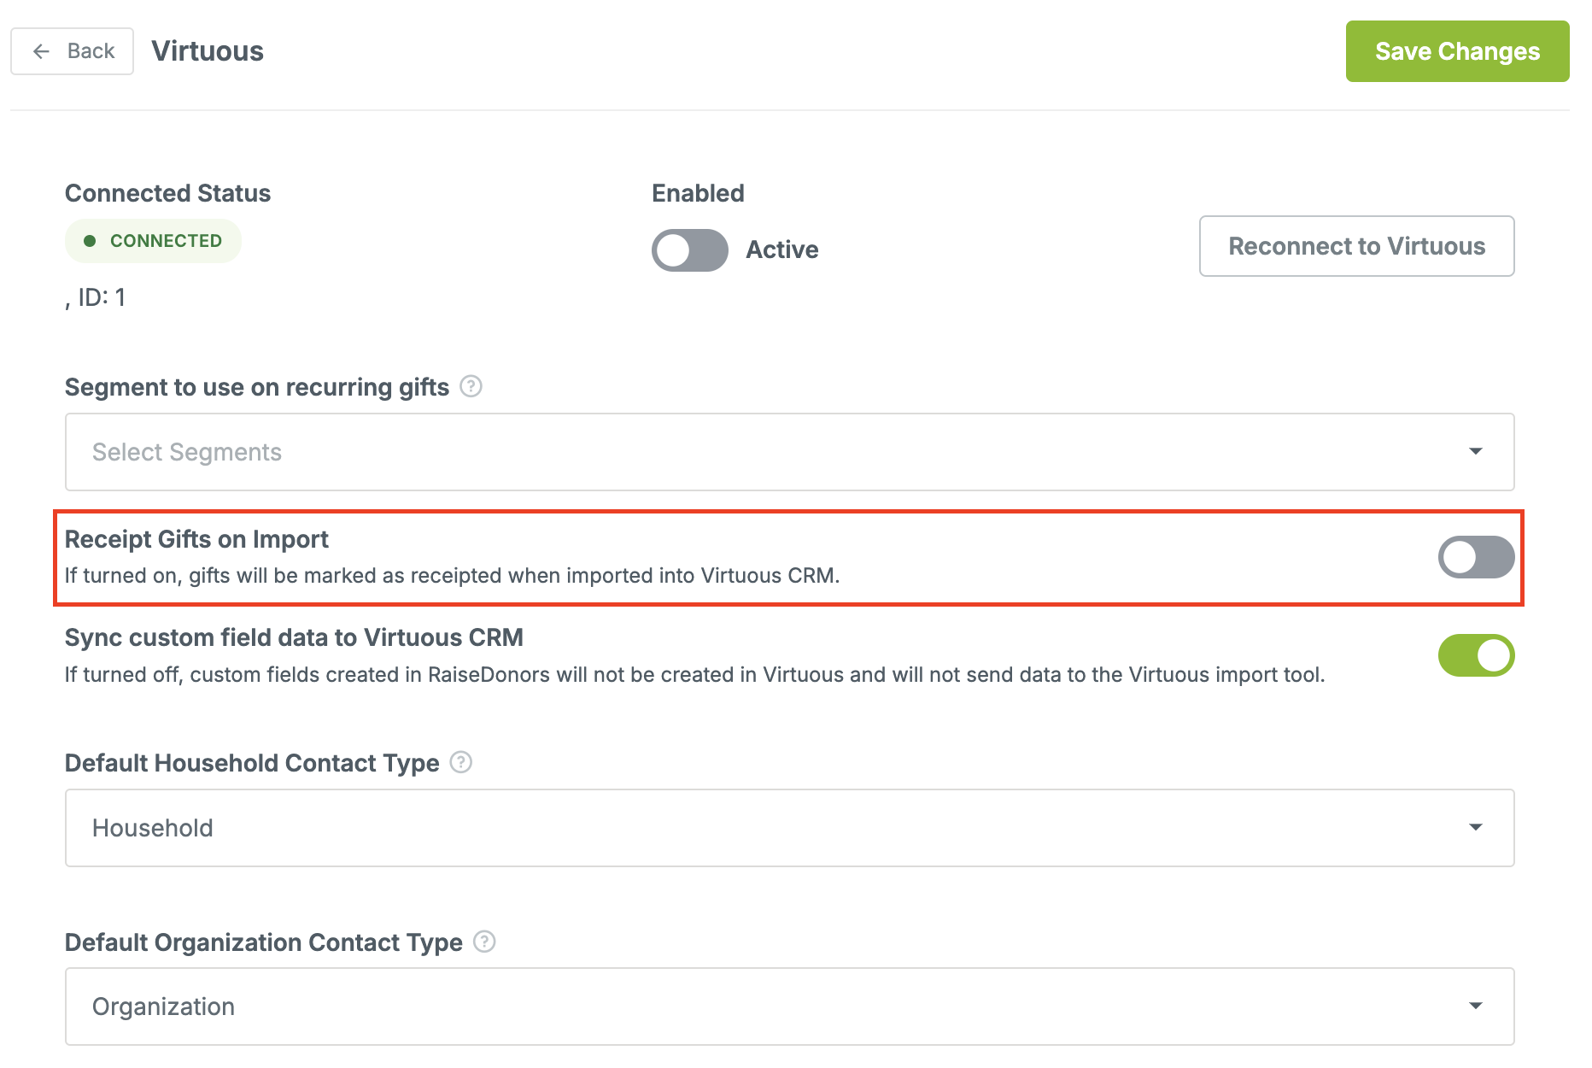Viewport: 1592px width, 1068px height.
Task: Click help icon beside Segment recurring gifts
Action: click(x=471, y=386)
